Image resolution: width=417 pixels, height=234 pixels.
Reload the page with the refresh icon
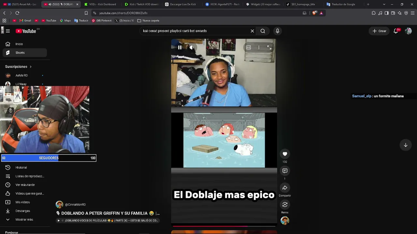point(17,13)
